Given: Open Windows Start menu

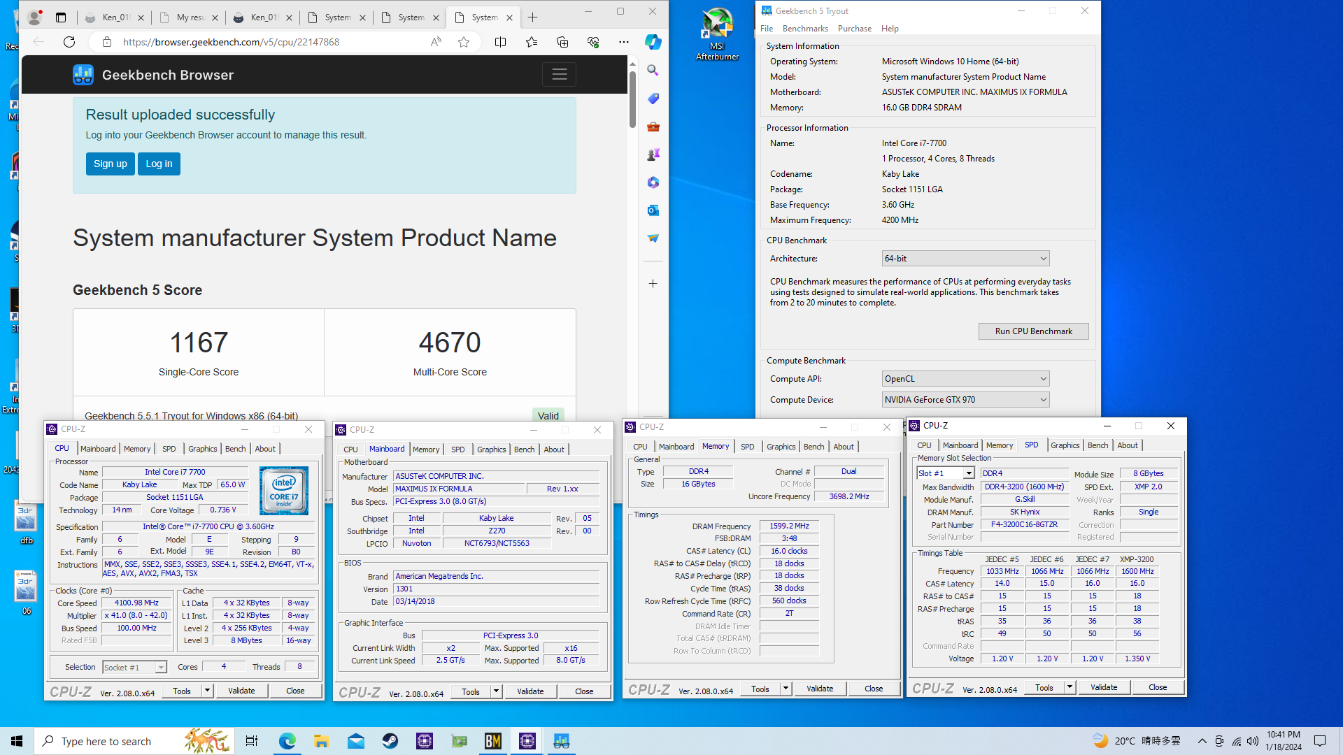Looking at the screenshot, I should [x=17, y=741].
